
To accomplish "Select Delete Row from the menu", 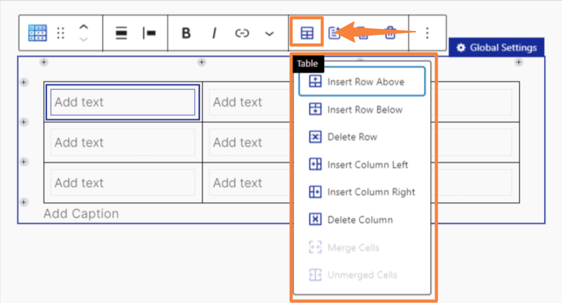I will tap(362, 137).
